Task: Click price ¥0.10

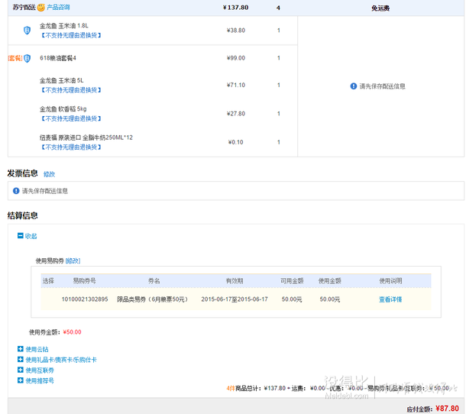Action: tap(236, 142)
